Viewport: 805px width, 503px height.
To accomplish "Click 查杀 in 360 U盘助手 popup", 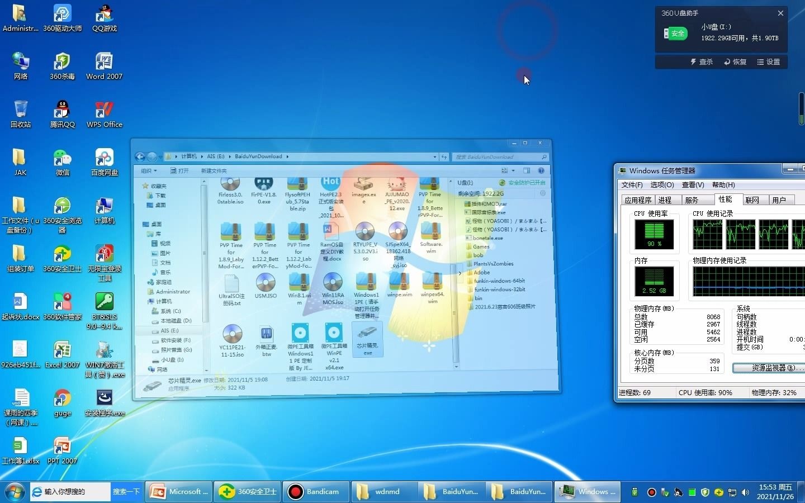I will 702,62.
